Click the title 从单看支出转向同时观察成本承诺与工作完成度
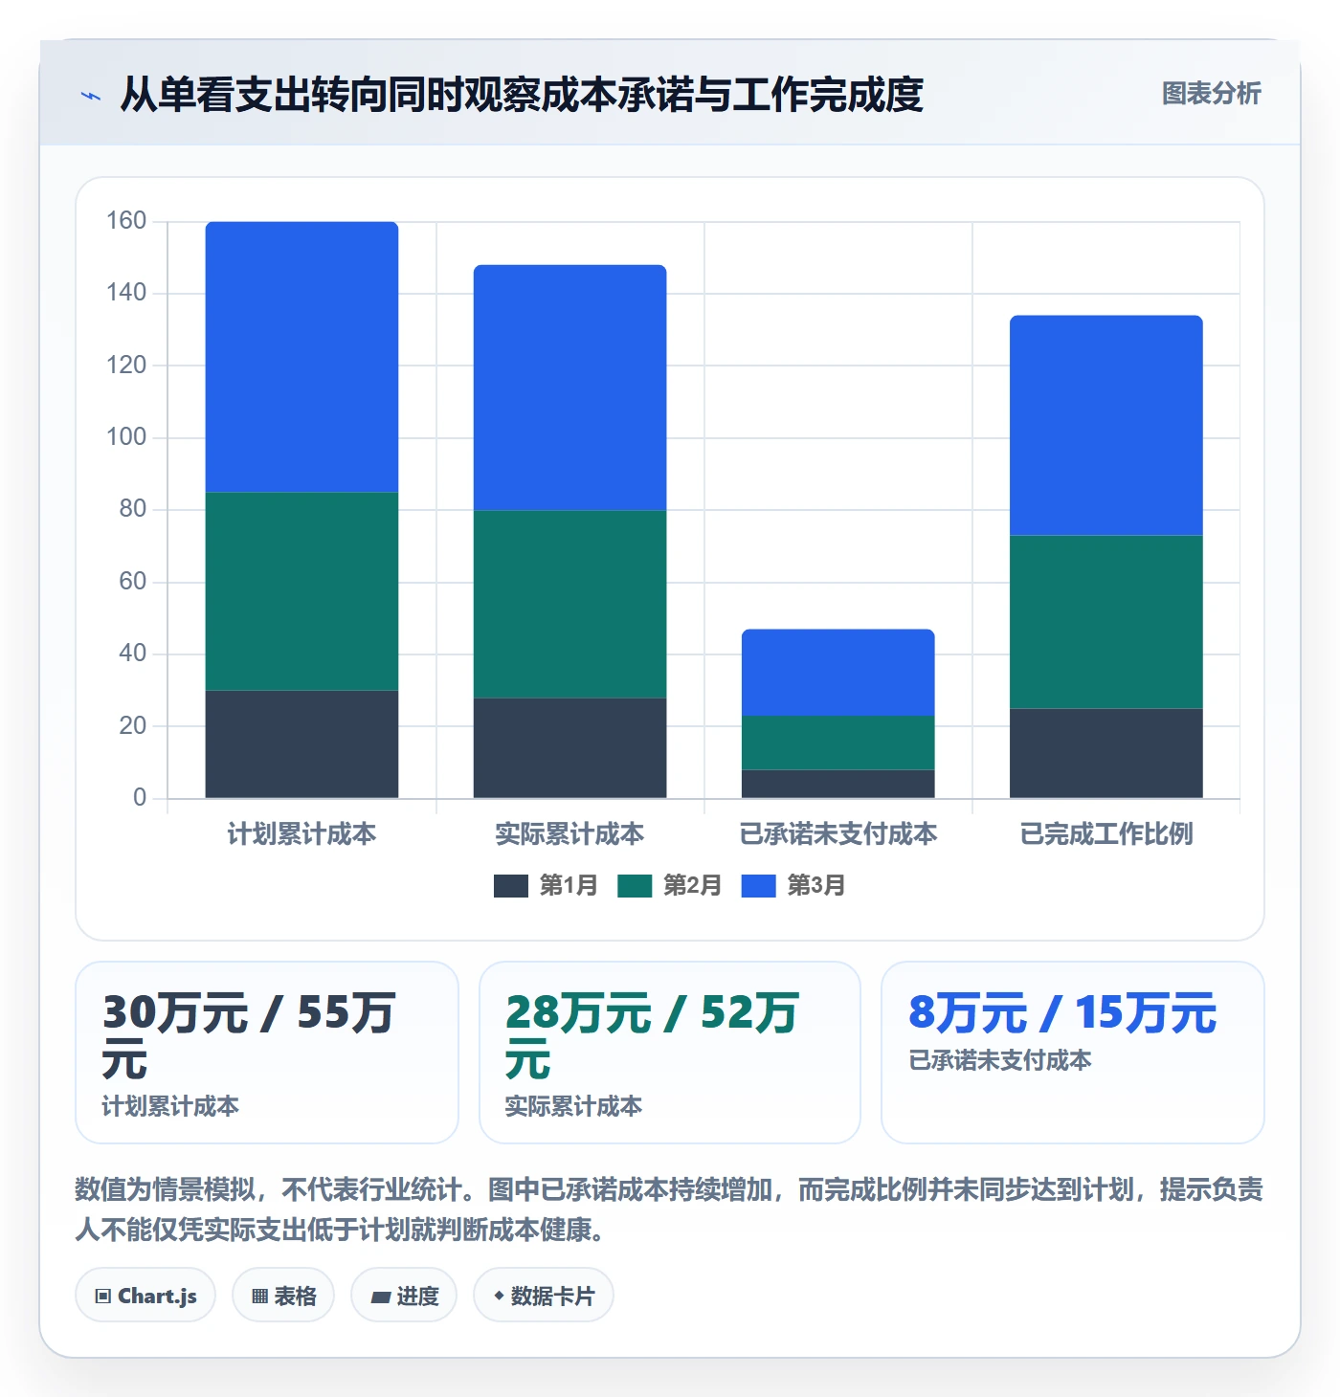The height and width of the screenshot is (1397, 1340). pos(522,95)
